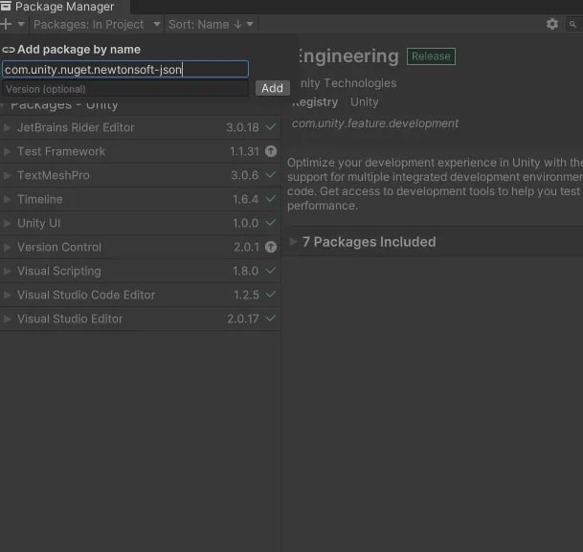This screenshot has height=552, width=583.
Task: Click version 3.0.18 of JetBrains Rider
Action: [242, 128]
